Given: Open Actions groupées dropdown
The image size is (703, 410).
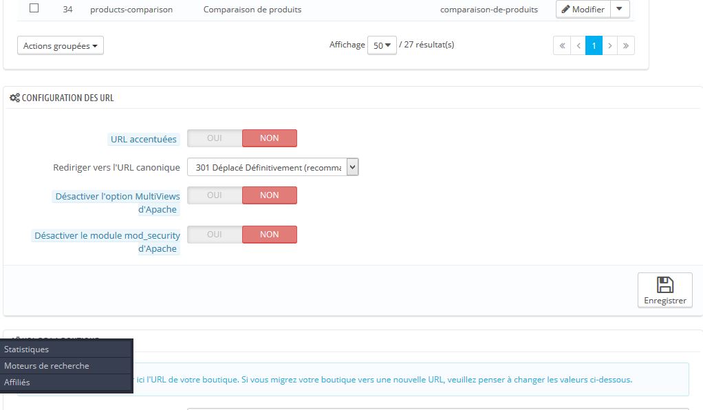Looking at the screenshot, I should click(x=61, y=46).
